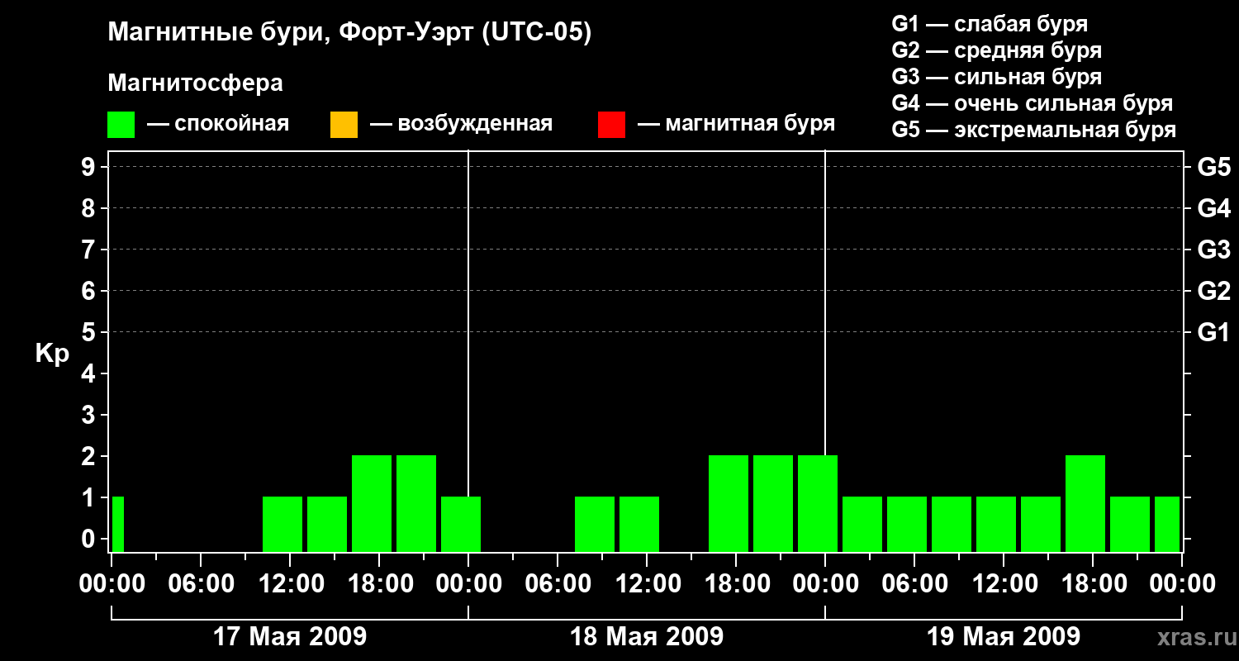Viewport: 1239px width, 661px height.
Task: Click the Магнитосфера heading
Action: tap(195, 83)
